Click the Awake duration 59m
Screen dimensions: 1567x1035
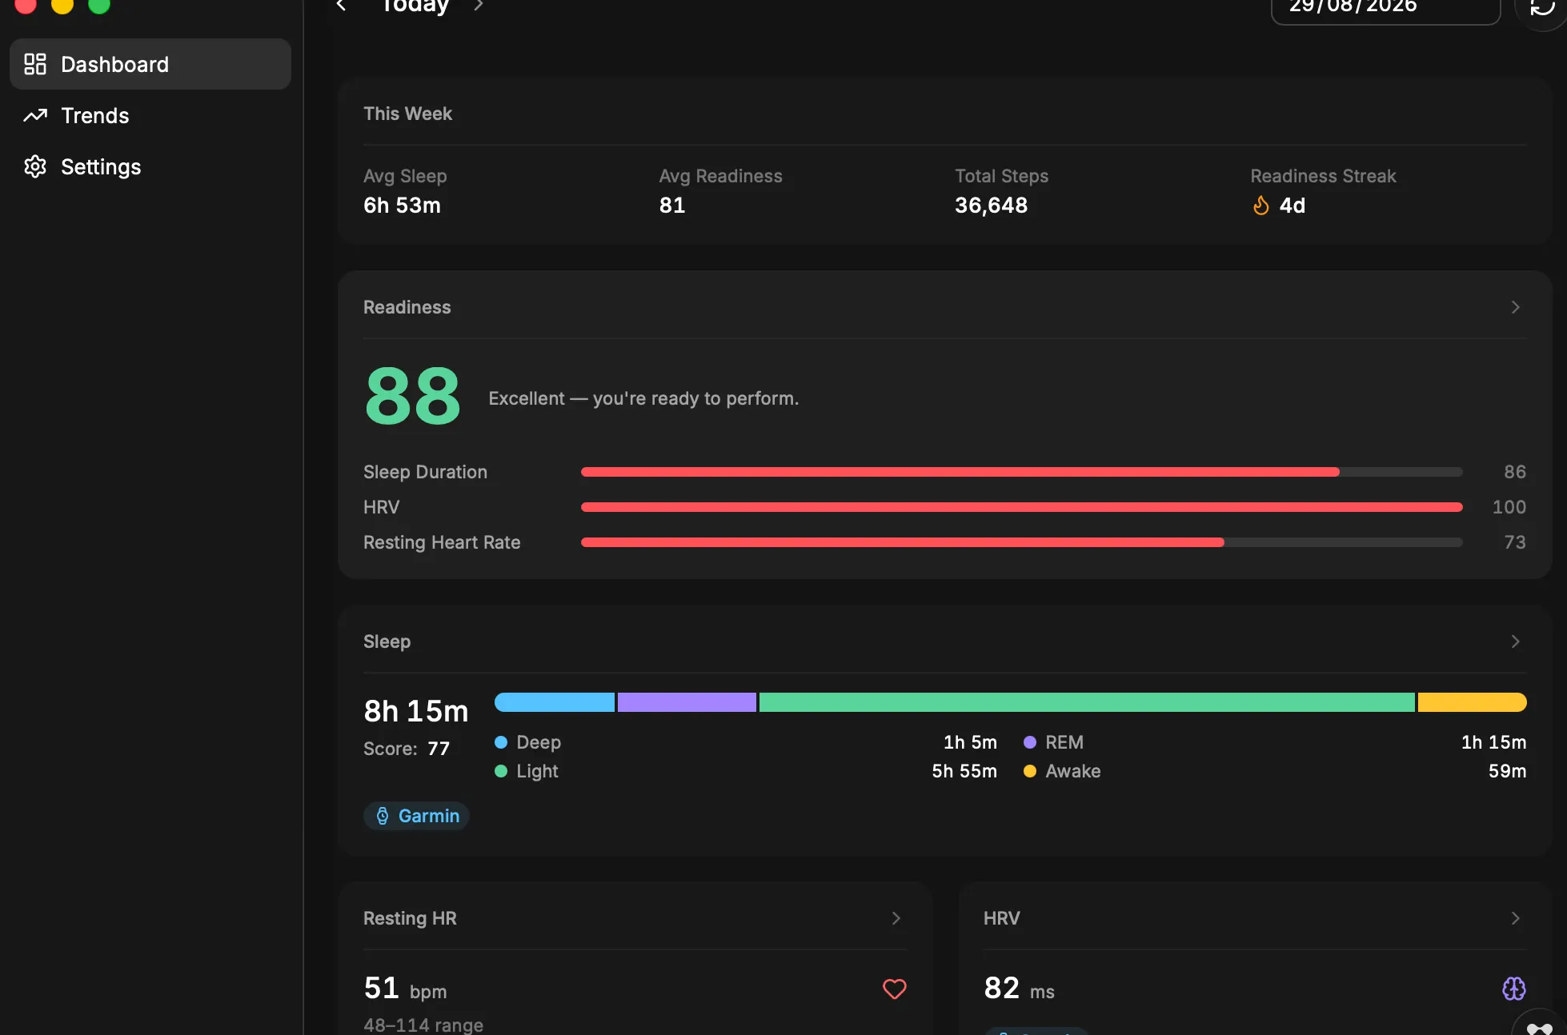(x=1508, y=771)
